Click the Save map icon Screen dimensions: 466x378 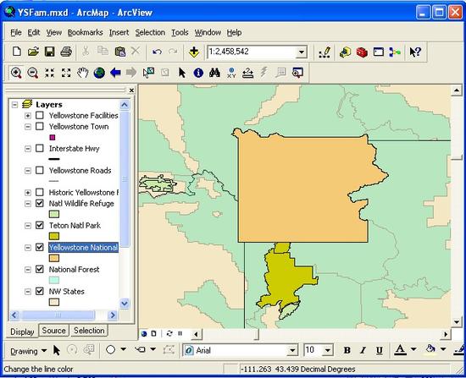click(50, 52)
